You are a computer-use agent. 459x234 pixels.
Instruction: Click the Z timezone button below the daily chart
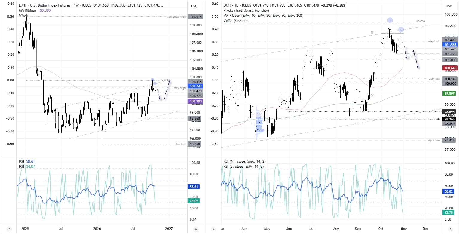click(x=213, y=229)
